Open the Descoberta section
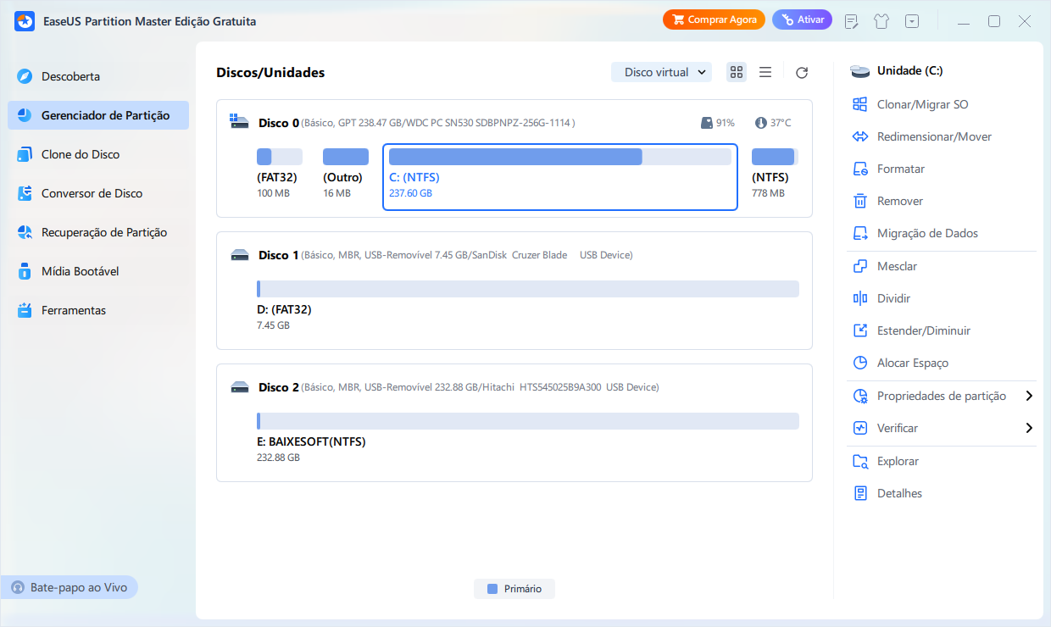1051x627 pixels. pyautogui.click(x=97, y=76)
